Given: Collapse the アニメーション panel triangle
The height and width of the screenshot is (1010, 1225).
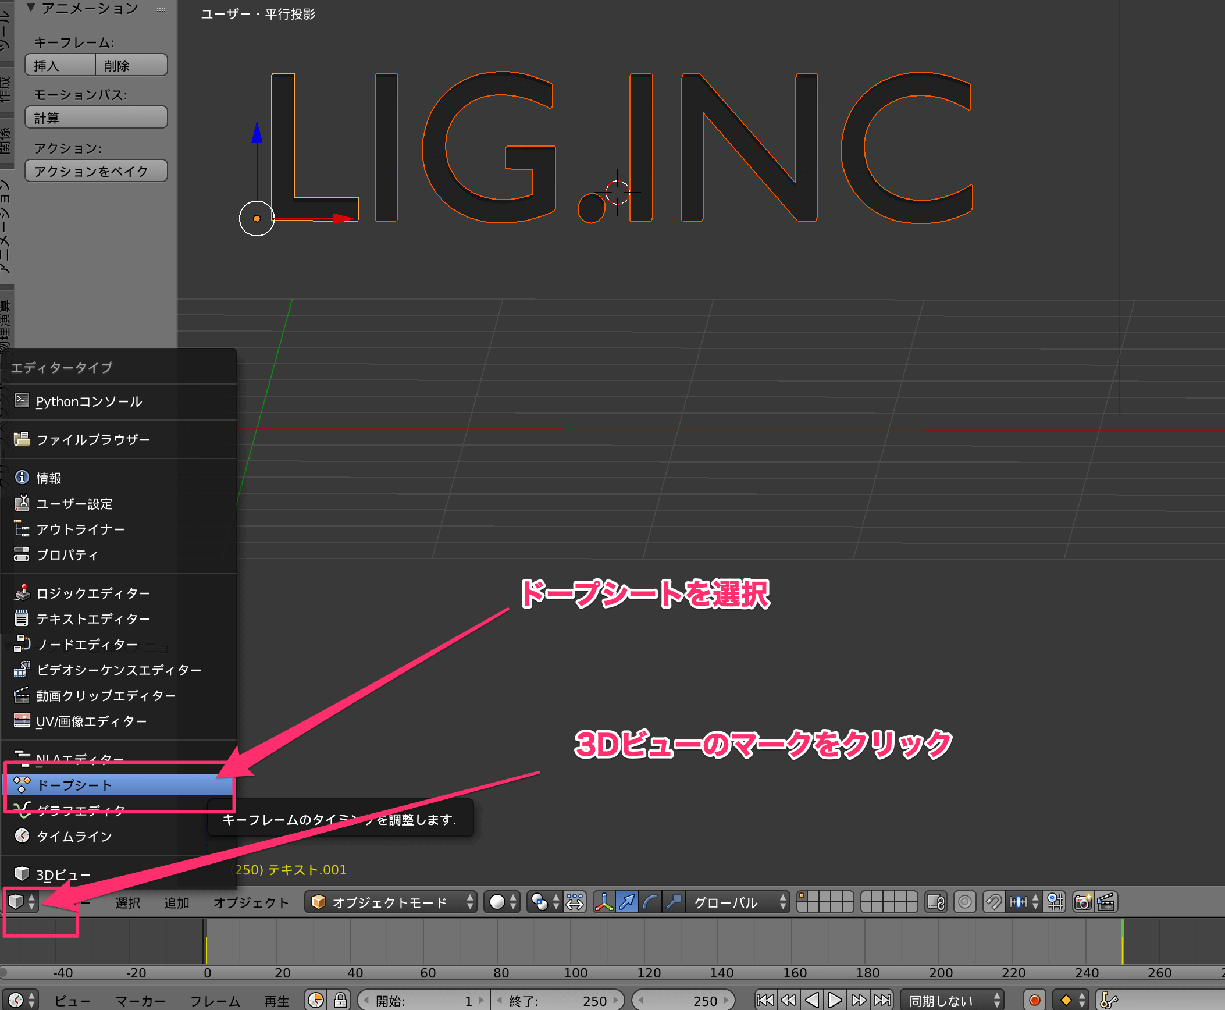Looking at the screenshot, I should 31,8.
